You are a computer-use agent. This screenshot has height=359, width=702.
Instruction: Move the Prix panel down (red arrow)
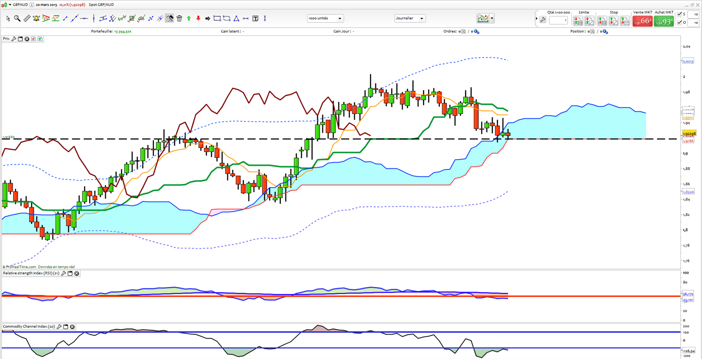[33, 39]
